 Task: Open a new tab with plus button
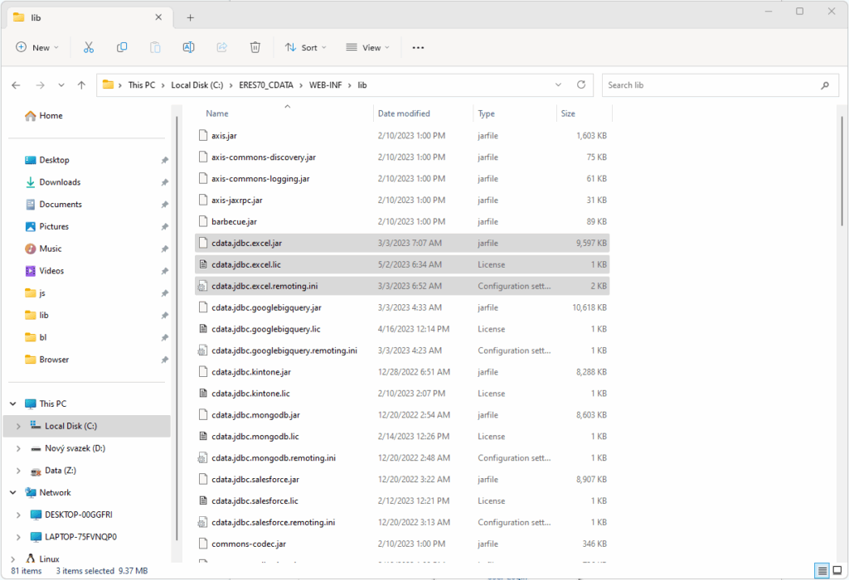[x=190, y=17]
